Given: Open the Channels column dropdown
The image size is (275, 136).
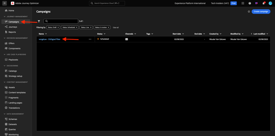Looking at the screenshot, I should [x=135, y=34].
